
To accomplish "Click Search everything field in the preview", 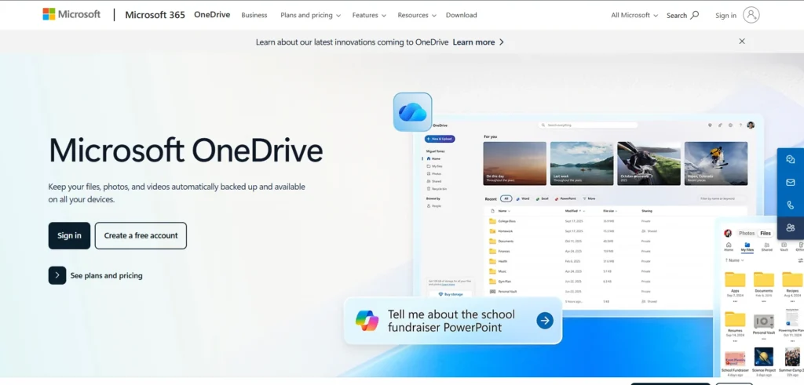I will [x=587, y=125].
